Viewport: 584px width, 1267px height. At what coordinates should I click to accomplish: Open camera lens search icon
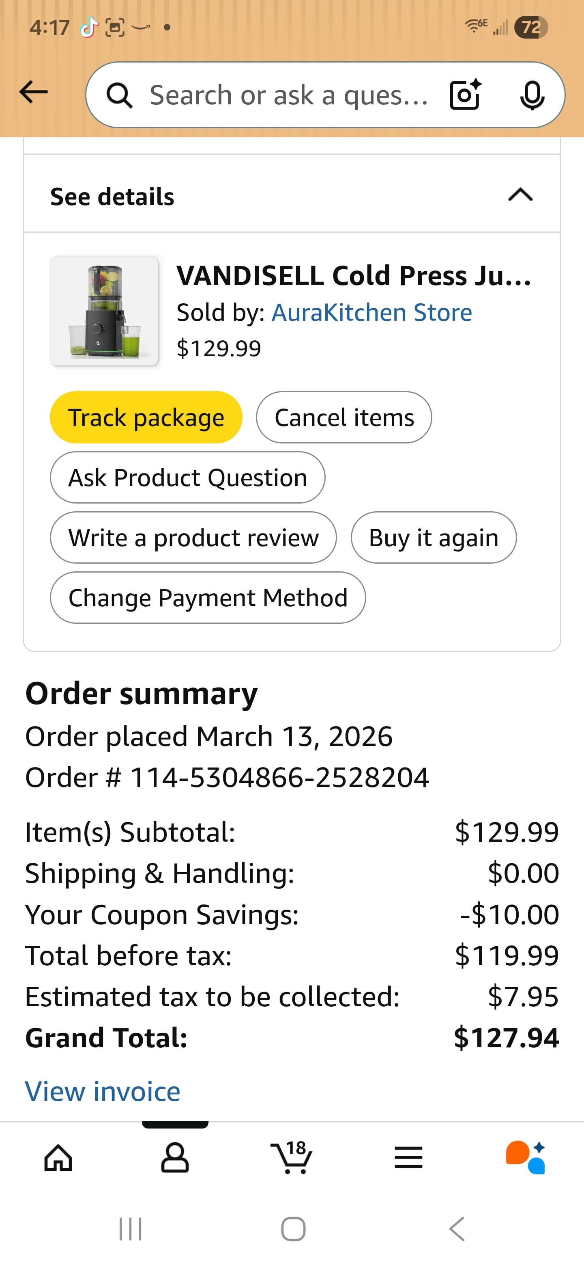(x=465, y=95)
